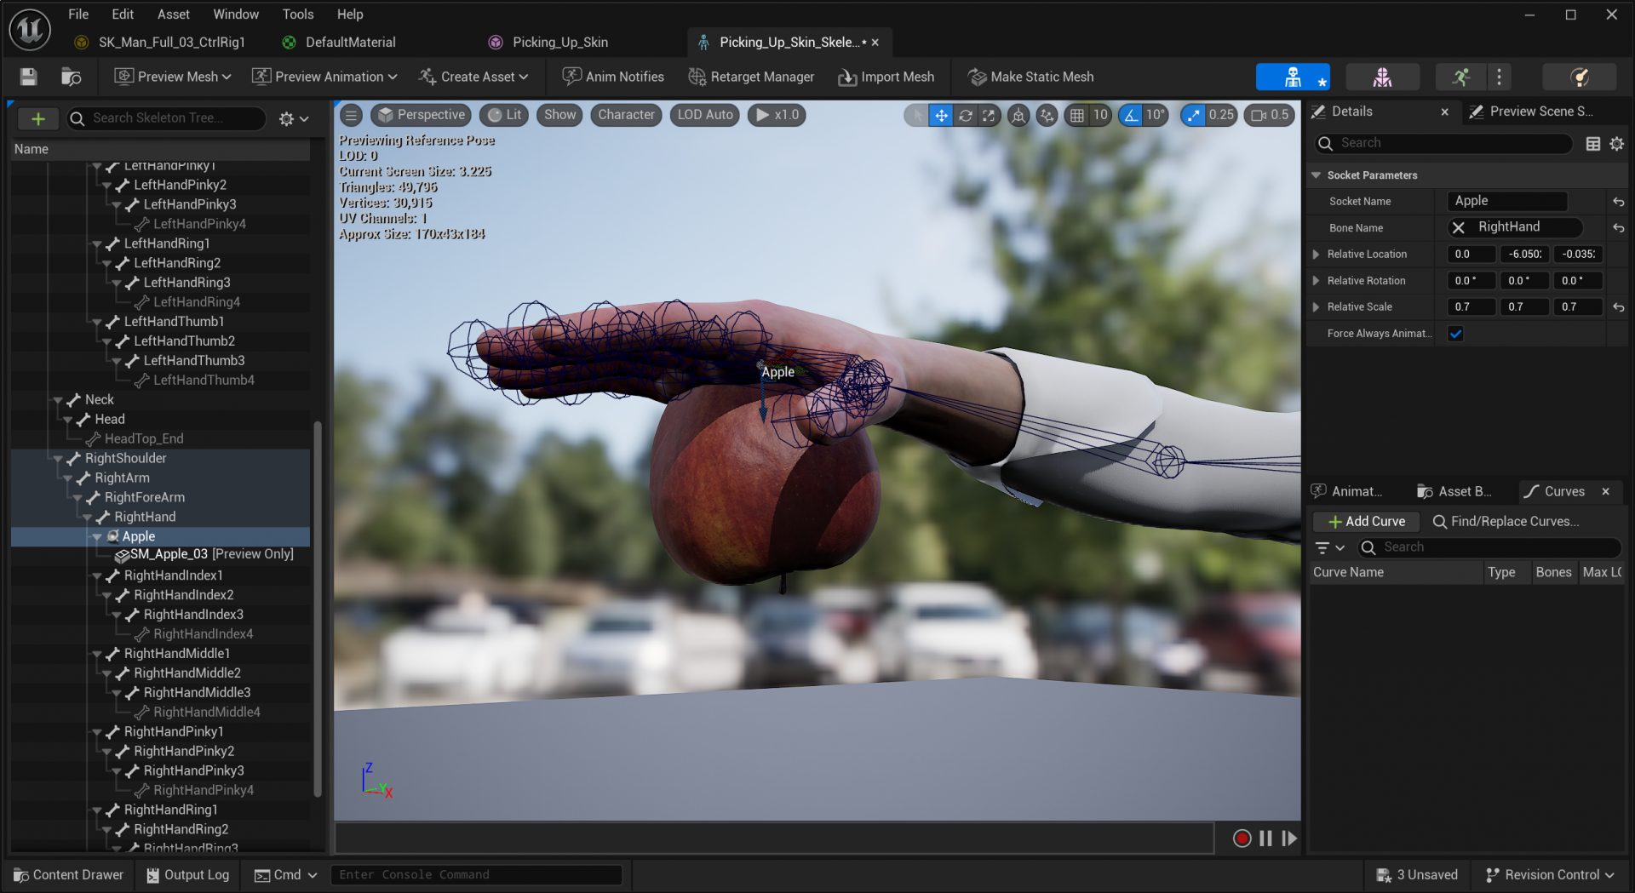This screenshot has width=1635, height=893.
Task: Collapse the RightHand bone in tree
Action: (87, 518)
